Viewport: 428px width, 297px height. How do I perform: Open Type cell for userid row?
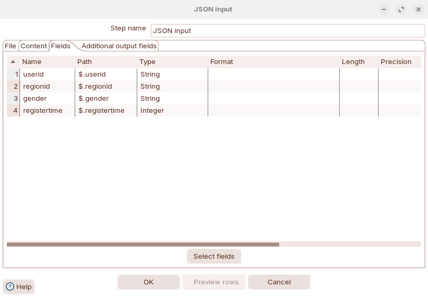click(x=172, y=75)
